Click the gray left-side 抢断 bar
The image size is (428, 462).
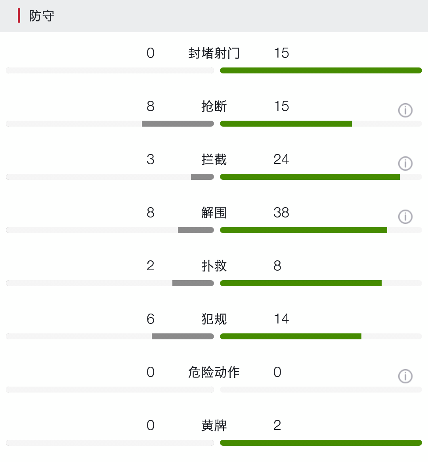(x=178, y=124)
